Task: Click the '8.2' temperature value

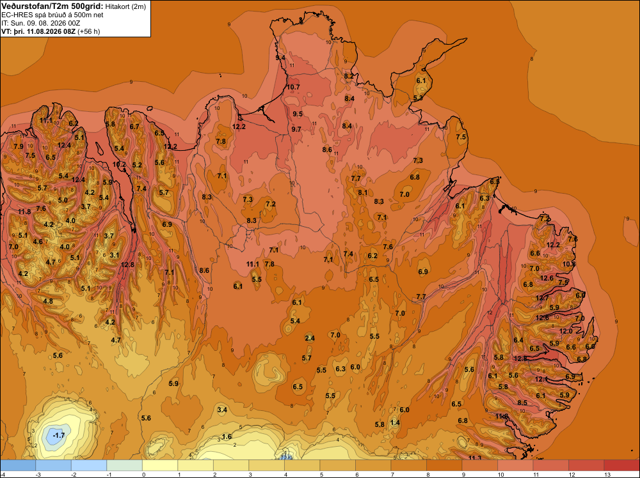Action: pos(349,76)
